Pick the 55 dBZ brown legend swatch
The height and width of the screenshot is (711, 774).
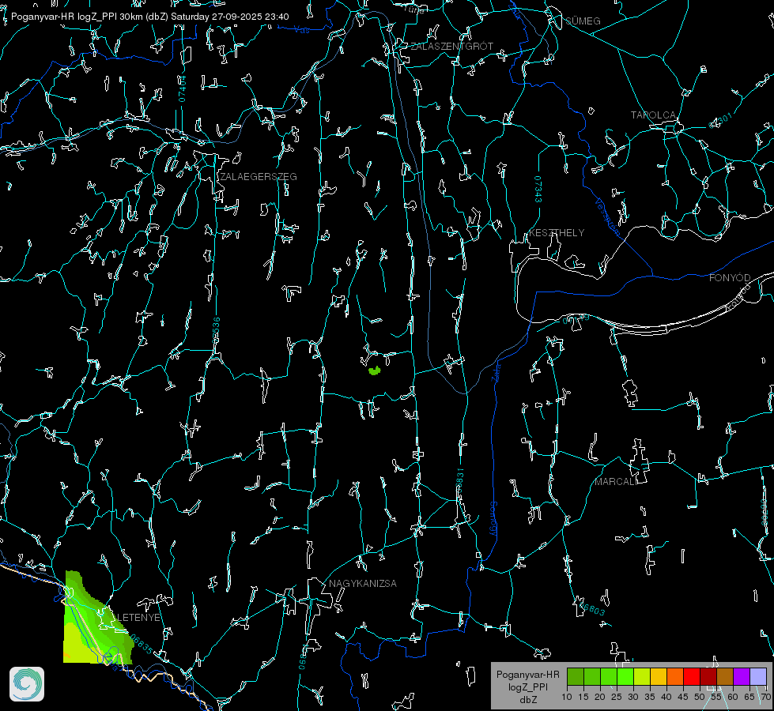(x=725, y=676)
